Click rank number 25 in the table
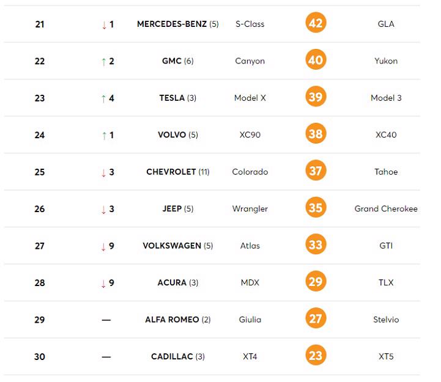The image size is (441, 382). click(40, 172)
